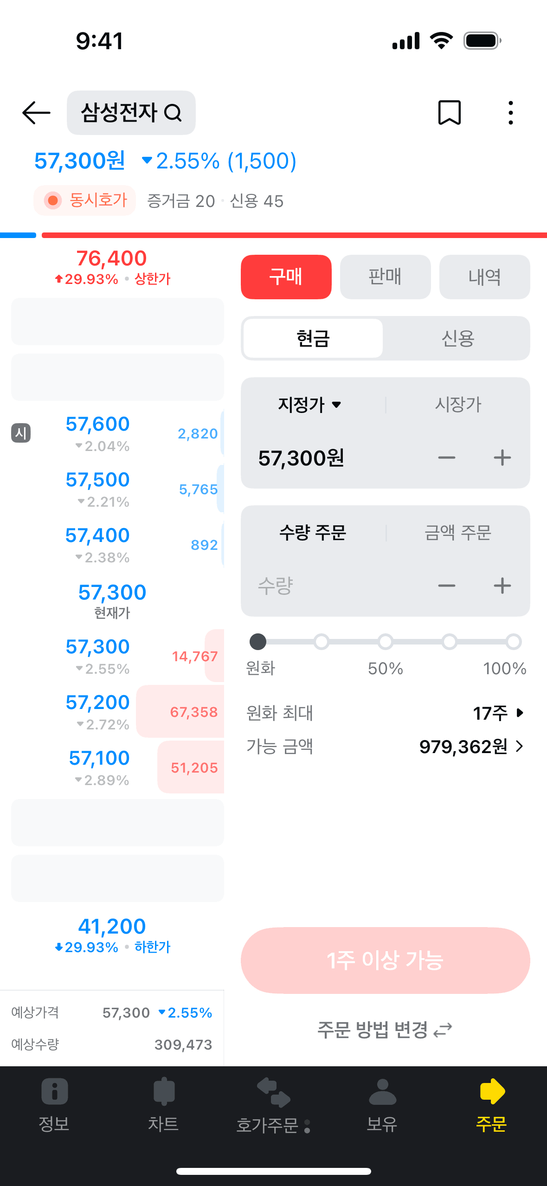
Task: Bookmark Samsung Electronics with the bookmark icon
Action: pyautogui.click(x=449, y=113)
